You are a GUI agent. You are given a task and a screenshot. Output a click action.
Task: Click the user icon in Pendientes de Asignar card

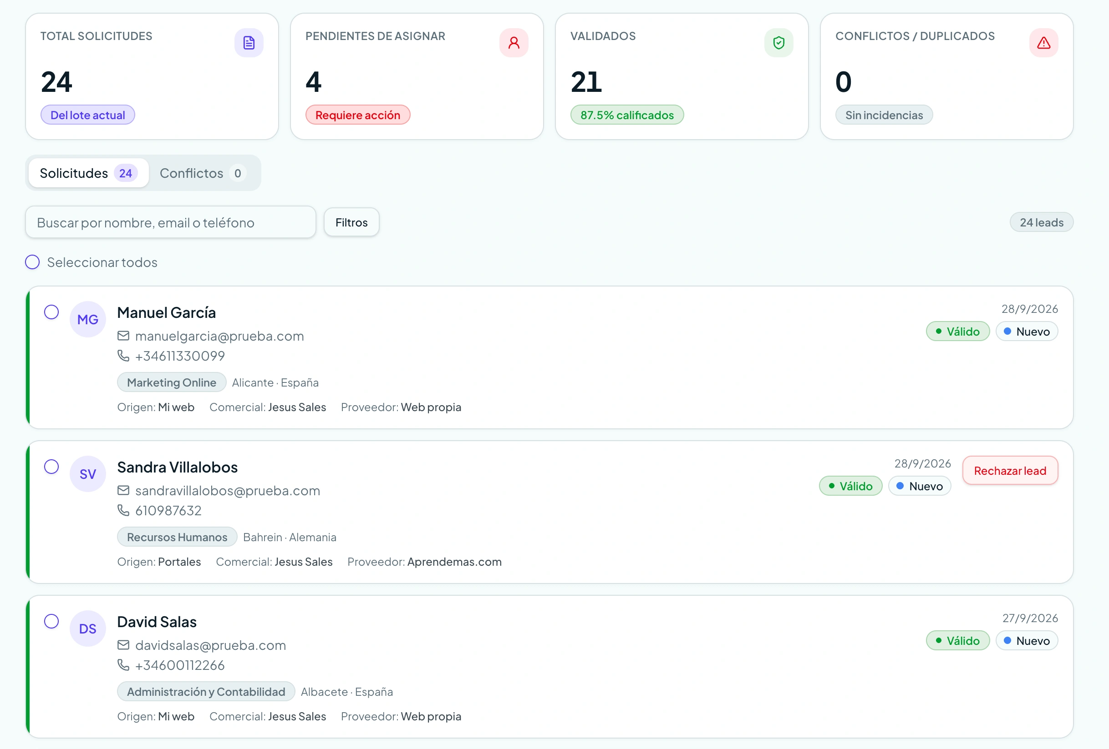(514, 43)
